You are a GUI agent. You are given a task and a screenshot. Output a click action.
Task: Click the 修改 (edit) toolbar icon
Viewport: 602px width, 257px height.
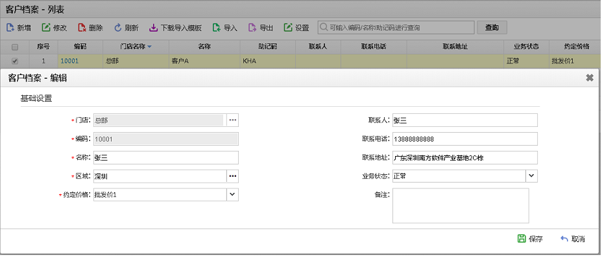[46, 28]
